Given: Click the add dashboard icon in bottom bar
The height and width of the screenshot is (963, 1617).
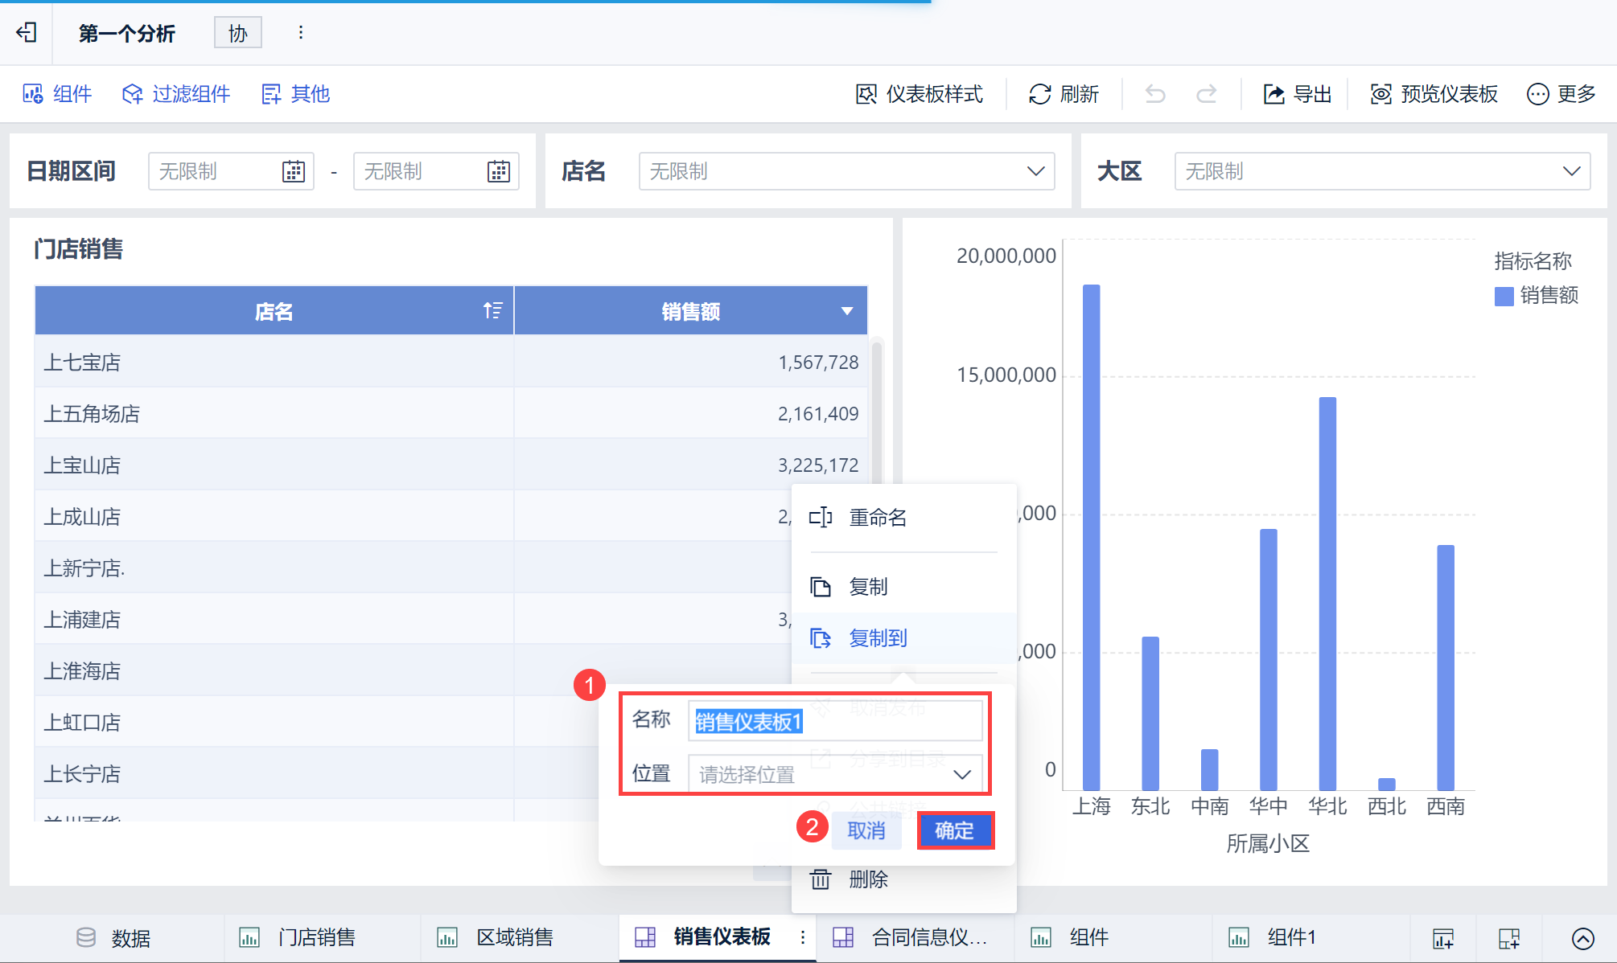Looking at the screenshot, I should [x=1509, y=937].
